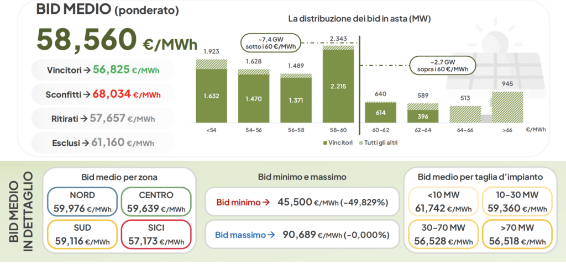This screenshot has width=566, height=265.
Task: Select the SUD zone bid card
Action: pos(82,235)
